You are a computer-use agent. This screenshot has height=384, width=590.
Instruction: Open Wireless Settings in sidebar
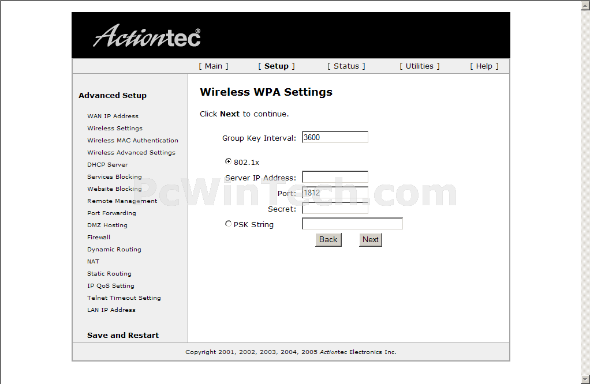(115, 128)
